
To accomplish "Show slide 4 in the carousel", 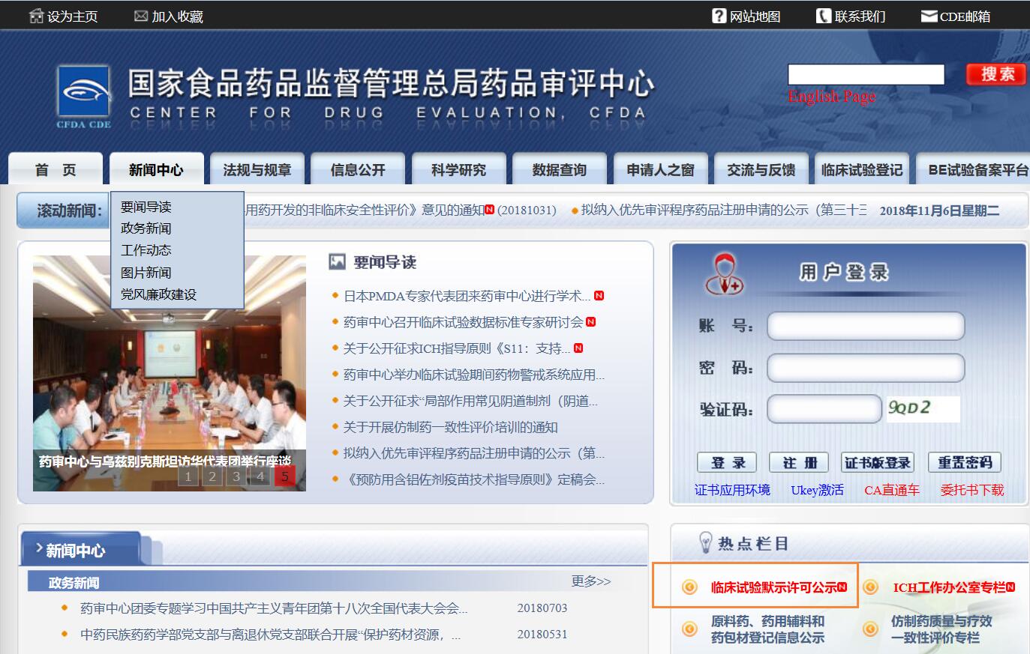I will [x=260, y=476].
